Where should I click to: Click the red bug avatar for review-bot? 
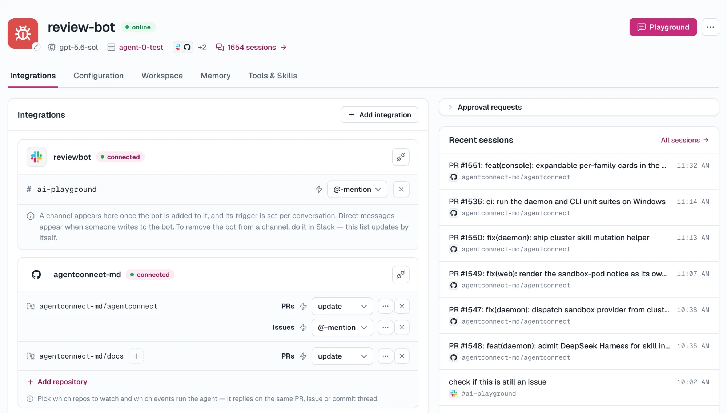click(x=23, y=33)
